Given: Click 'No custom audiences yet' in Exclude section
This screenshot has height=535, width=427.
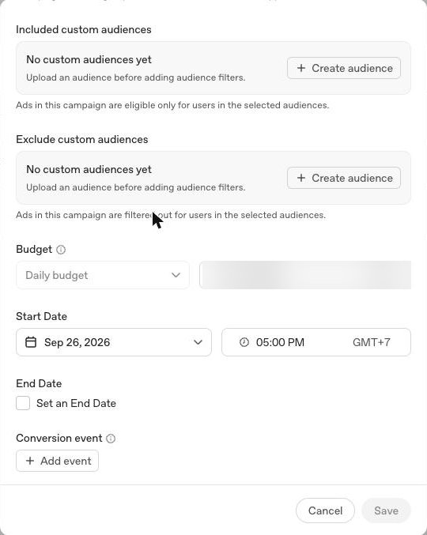Looking at the screenshot, I should pyautogui.click(x=89, y=169).
